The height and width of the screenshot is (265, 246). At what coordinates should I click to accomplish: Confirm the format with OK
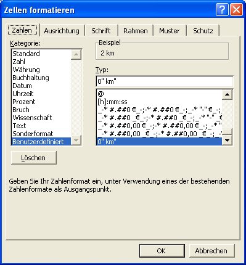click(x=162, y=251)
